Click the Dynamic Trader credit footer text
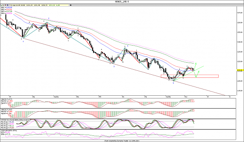Screen dimensions: 244x142 point(122,141)
